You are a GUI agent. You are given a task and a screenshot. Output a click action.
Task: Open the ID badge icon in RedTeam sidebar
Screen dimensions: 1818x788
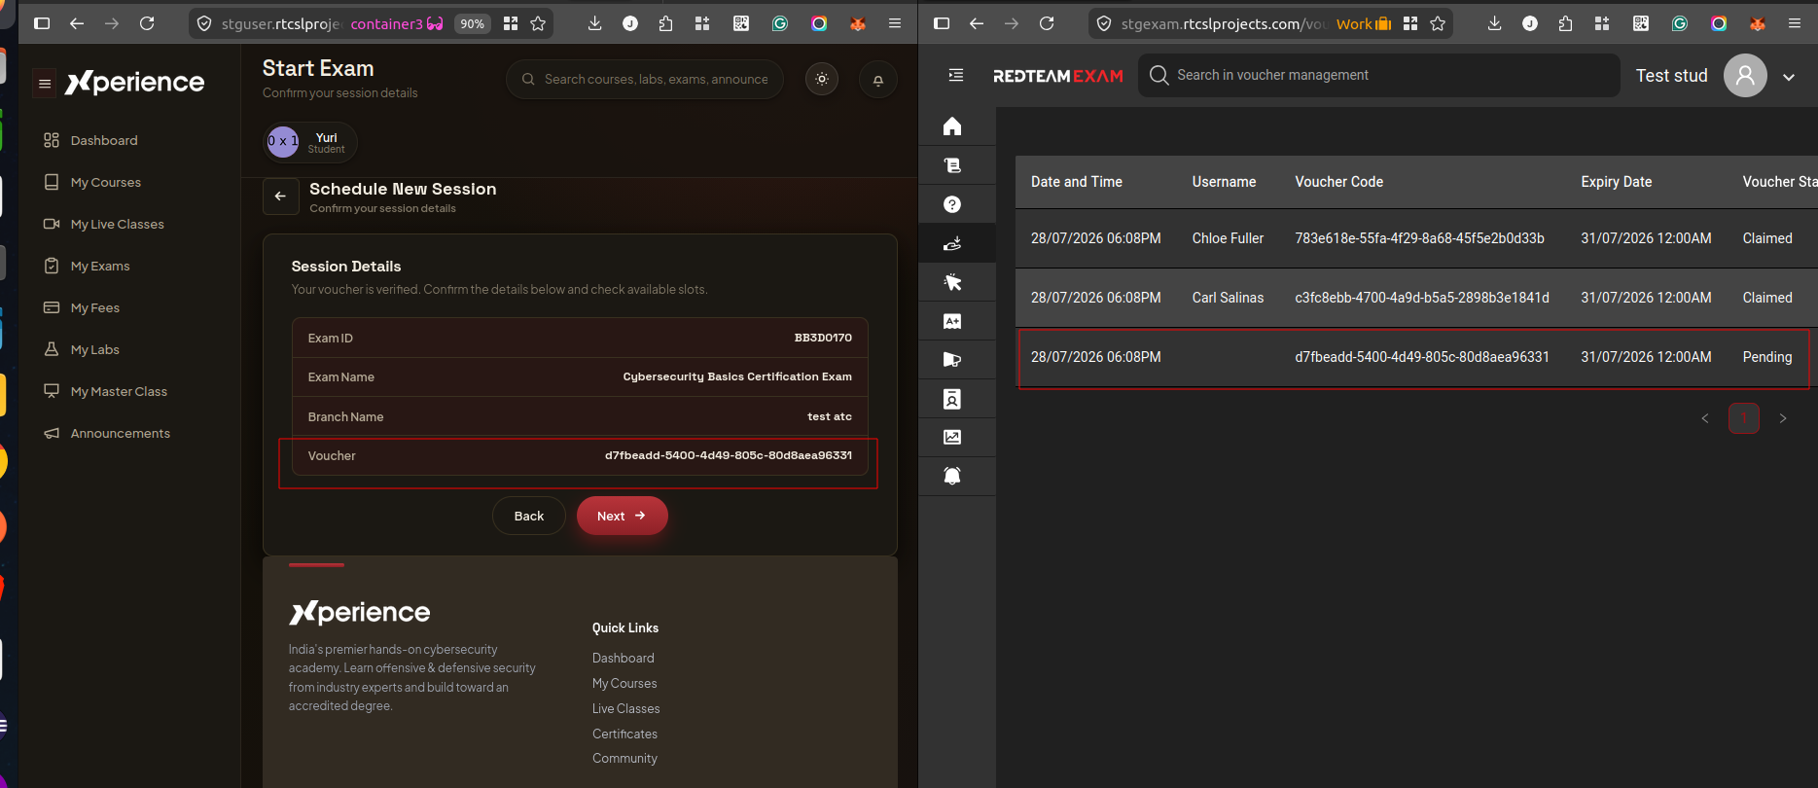pos(952,399)
